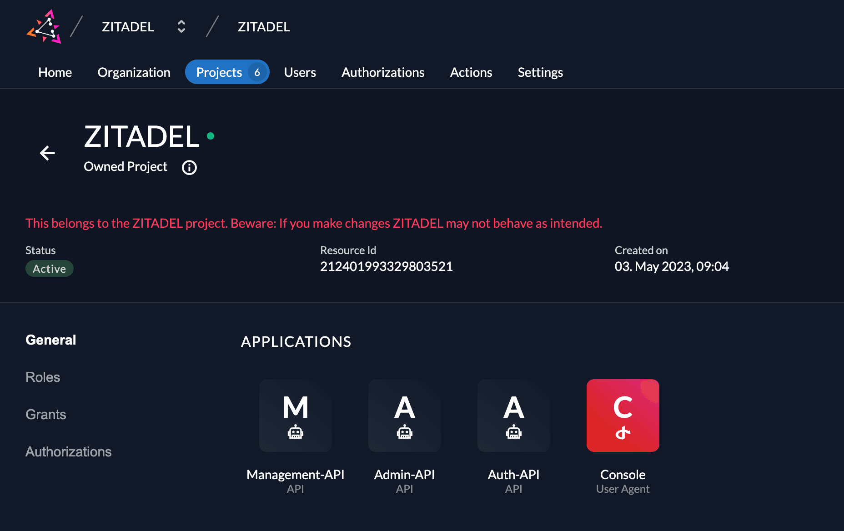Screen dimensions: 844x531
Task: Click the Projects count badge showing 6
Action: coord(257,72)
